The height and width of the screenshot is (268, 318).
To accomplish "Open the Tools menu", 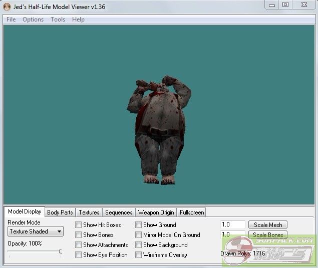I will (58, 19).
